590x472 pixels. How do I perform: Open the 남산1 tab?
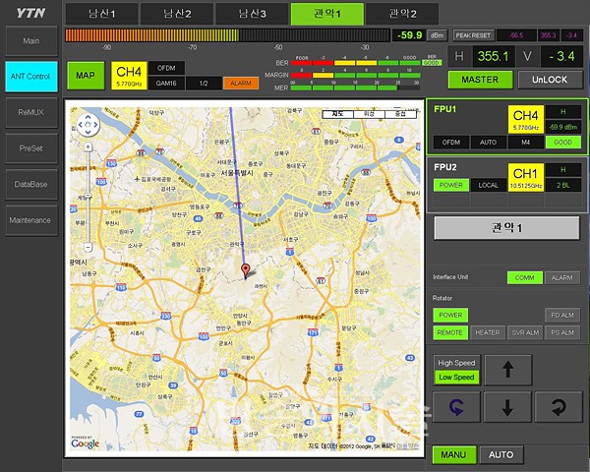(x=102, y=14)
